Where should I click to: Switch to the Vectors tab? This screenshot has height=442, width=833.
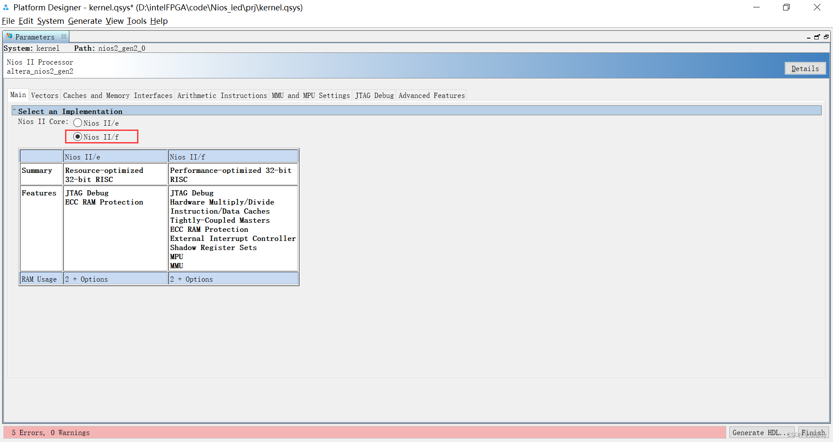point(45,95)
